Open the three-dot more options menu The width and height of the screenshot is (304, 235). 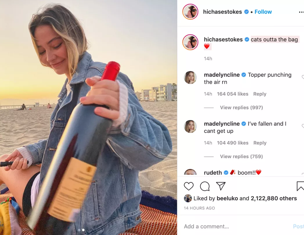coord(301,12)
